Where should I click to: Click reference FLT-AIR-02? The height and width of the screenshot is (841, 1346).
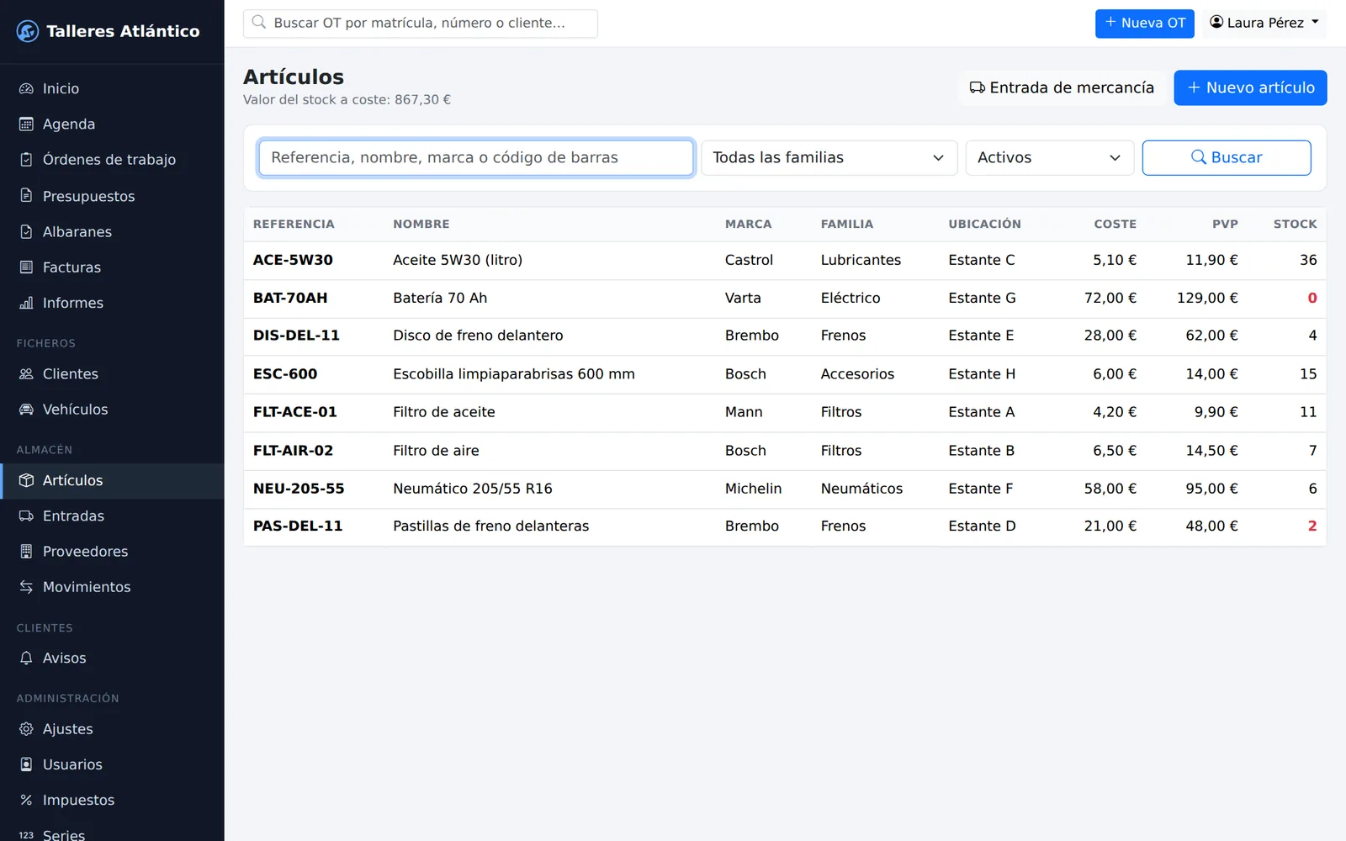293,451
